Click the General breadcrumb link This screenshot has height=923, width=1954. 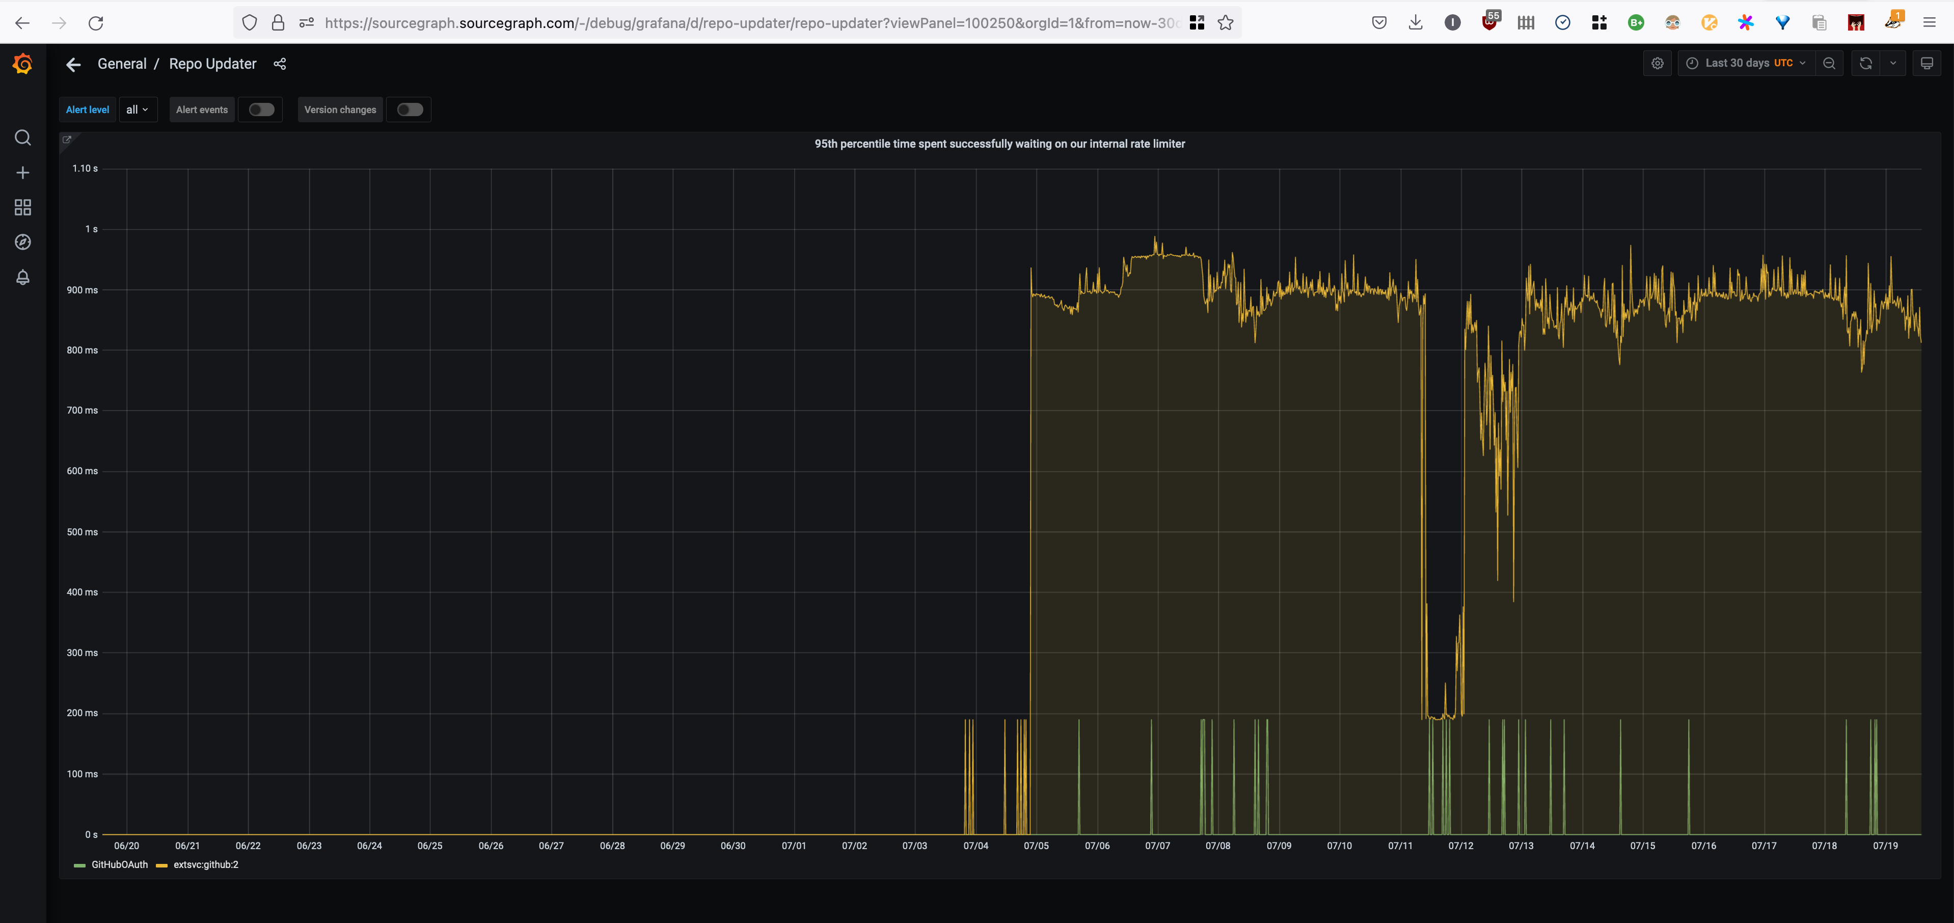click(122, 65)
